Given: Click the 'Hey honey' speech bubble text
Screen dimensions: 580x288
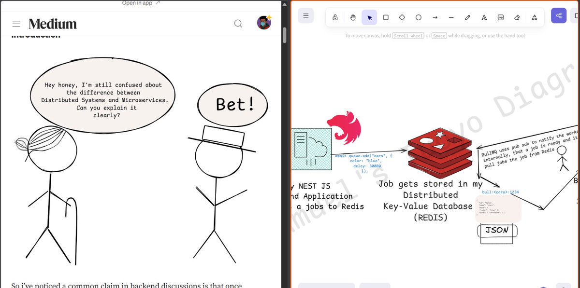Looking at the screenshot, I should (x=103, y=100).
